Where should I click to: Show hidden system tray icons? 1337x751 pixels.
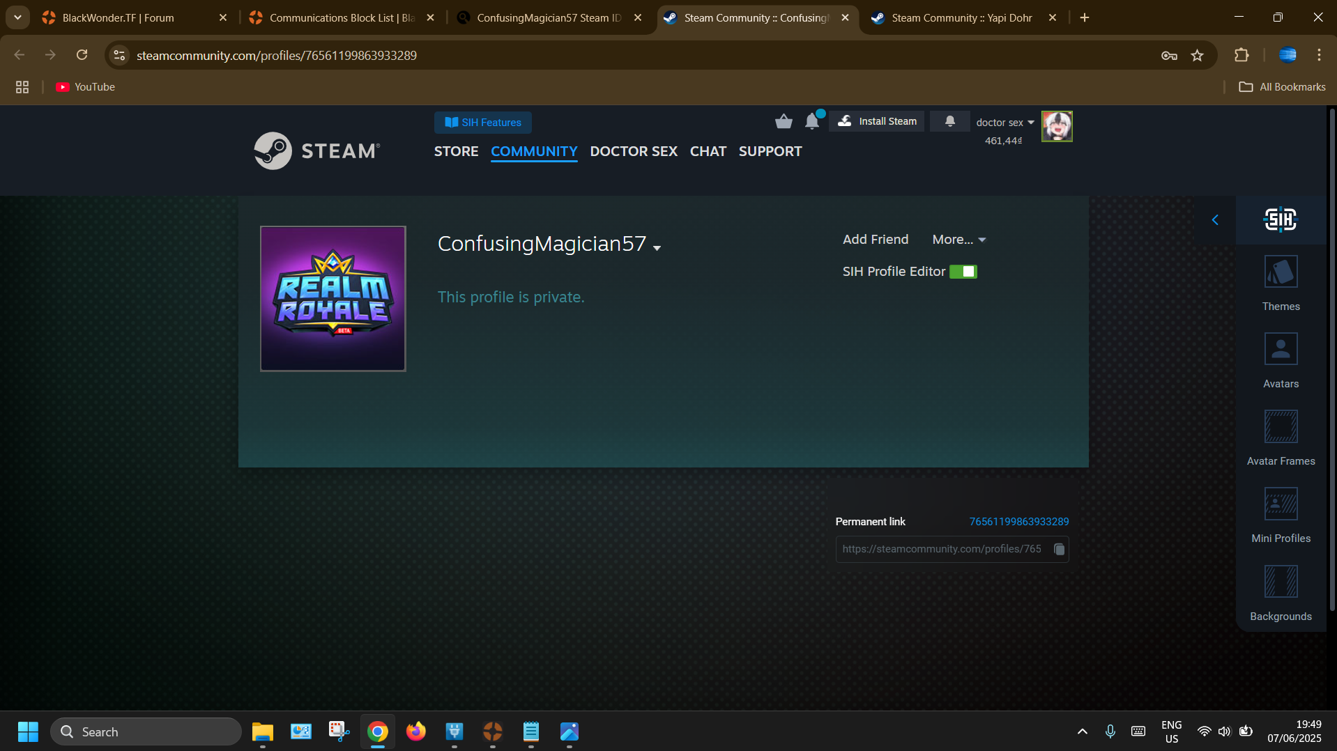(1082, 731)
